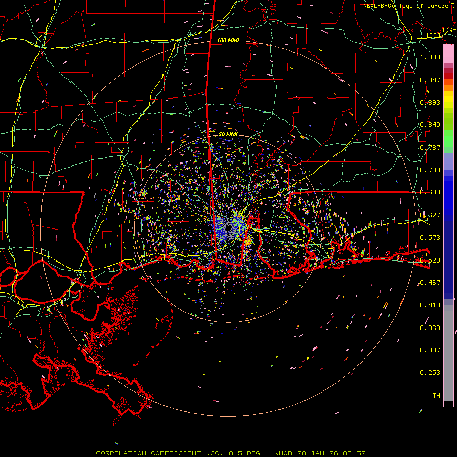Click the TH legend label
Image resolution: width=457 pixels, height=457 pixels.
tap(436, 396)
